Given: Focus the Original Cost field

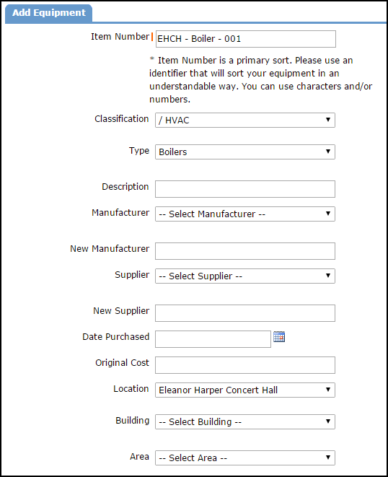Looking at the screenshot, I should click(245, 365).
